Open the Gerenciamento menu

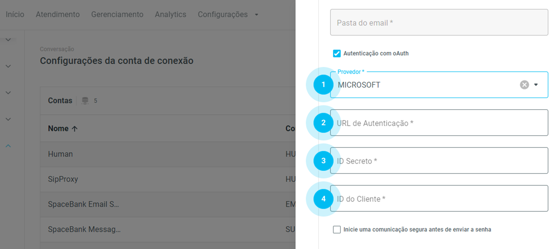[x=117, y=15]
